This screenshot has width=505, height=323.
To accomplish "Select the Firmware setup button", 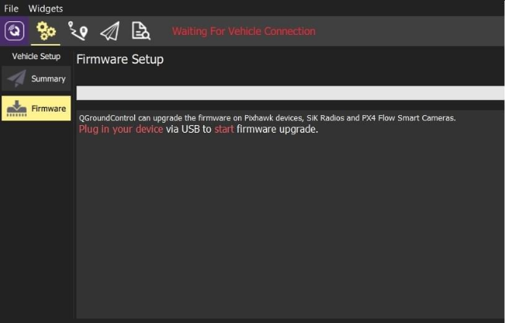I will click(36, 108).
